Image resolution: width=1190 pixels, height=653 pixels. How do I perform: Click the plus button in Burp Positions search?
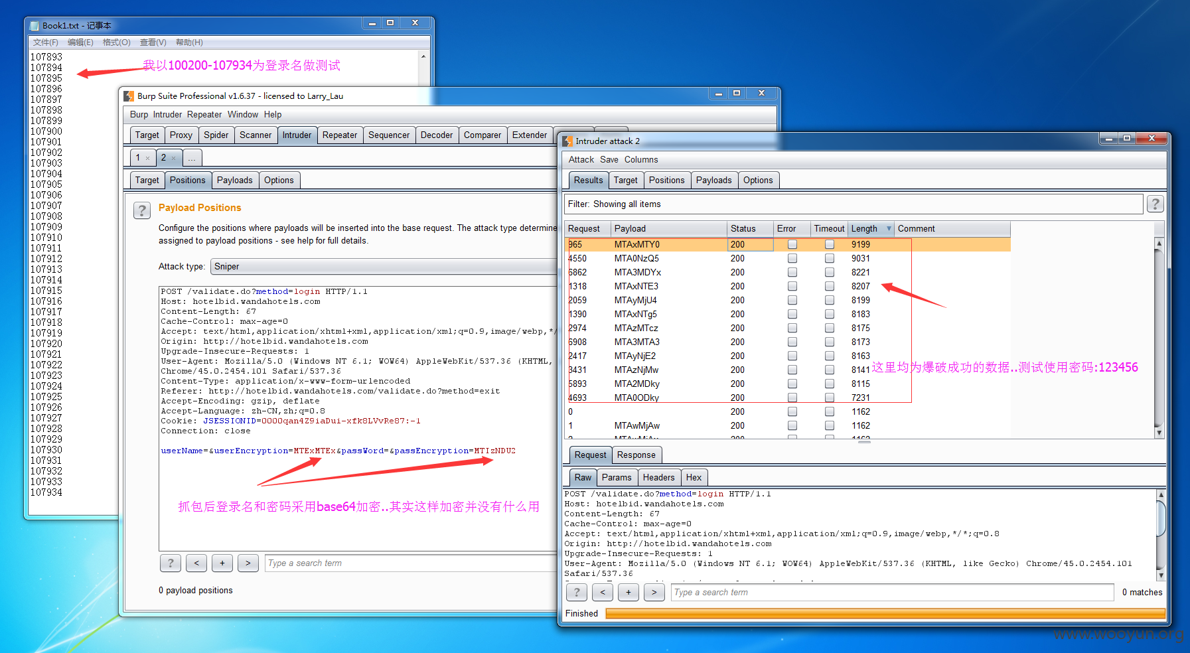[222, 563]
